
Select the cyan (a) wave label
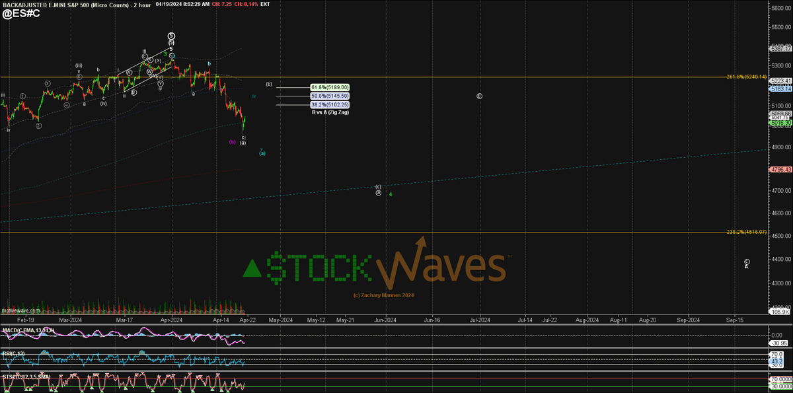point(262,153)
